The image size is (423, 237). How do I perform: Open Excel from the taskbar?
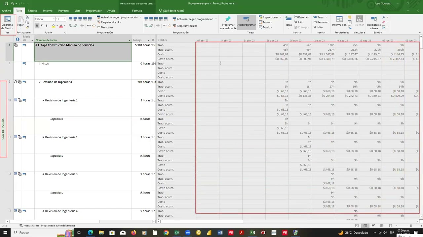click(x=177, y=233)
